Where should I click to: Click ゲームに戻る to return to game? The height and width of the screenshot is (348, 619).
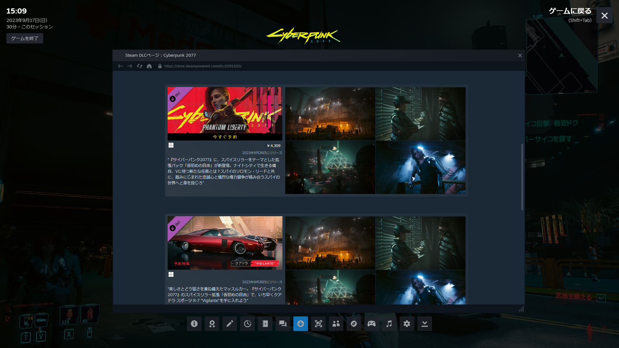[570, 11]
